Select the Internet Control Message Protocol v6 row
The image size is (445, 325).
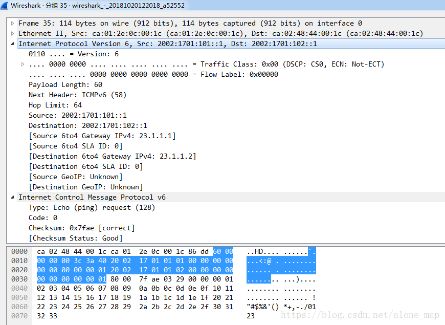92,197
